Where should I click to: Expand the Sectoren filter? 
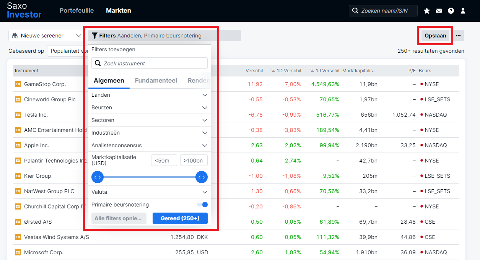[150, 120]
